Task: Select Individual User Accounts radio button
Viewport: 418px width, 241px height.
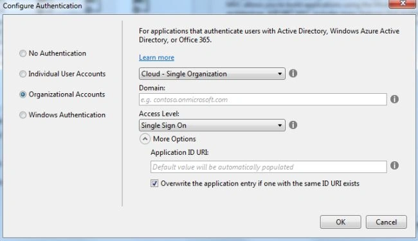Action: pyautogui.click(x=23, y=74)
